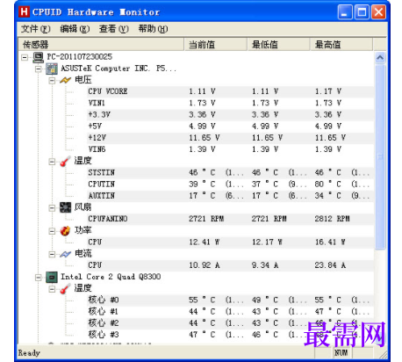
Task: Collapse the 功率 power section
Action: [53, 231]
